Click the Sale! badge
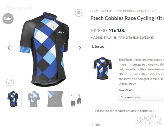This screenshot has height=127, width=164. click(x=8, y=19)
